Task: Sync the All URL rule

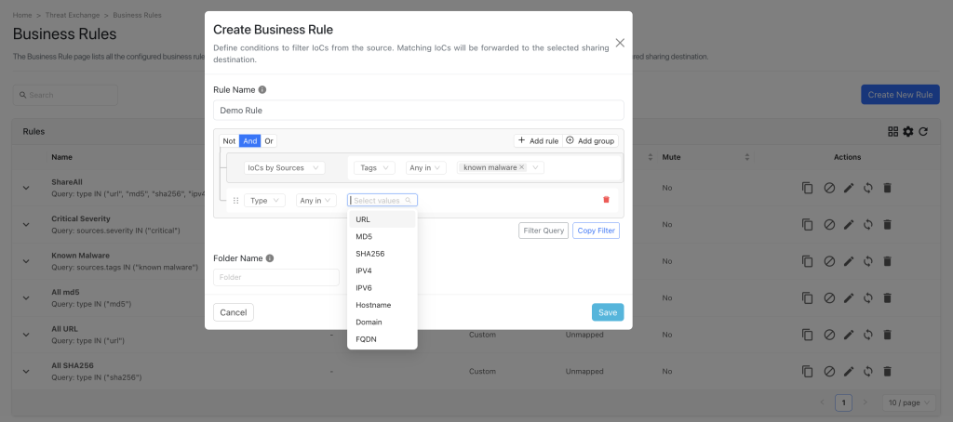Action: (868, 335)
